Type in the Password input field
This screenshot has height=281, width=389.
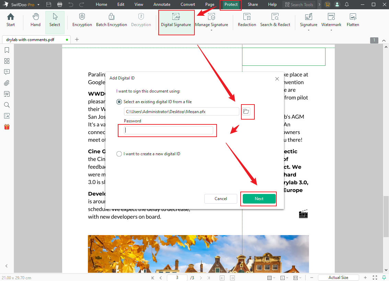point(167,130)
